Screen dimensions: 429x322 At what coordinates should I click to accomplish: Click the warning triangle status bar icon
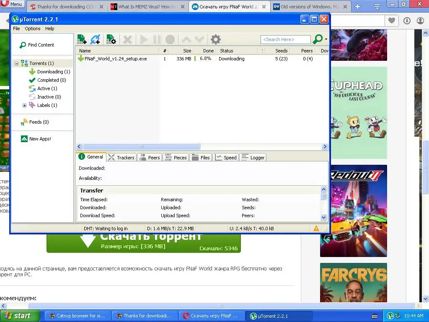point(316,229)
